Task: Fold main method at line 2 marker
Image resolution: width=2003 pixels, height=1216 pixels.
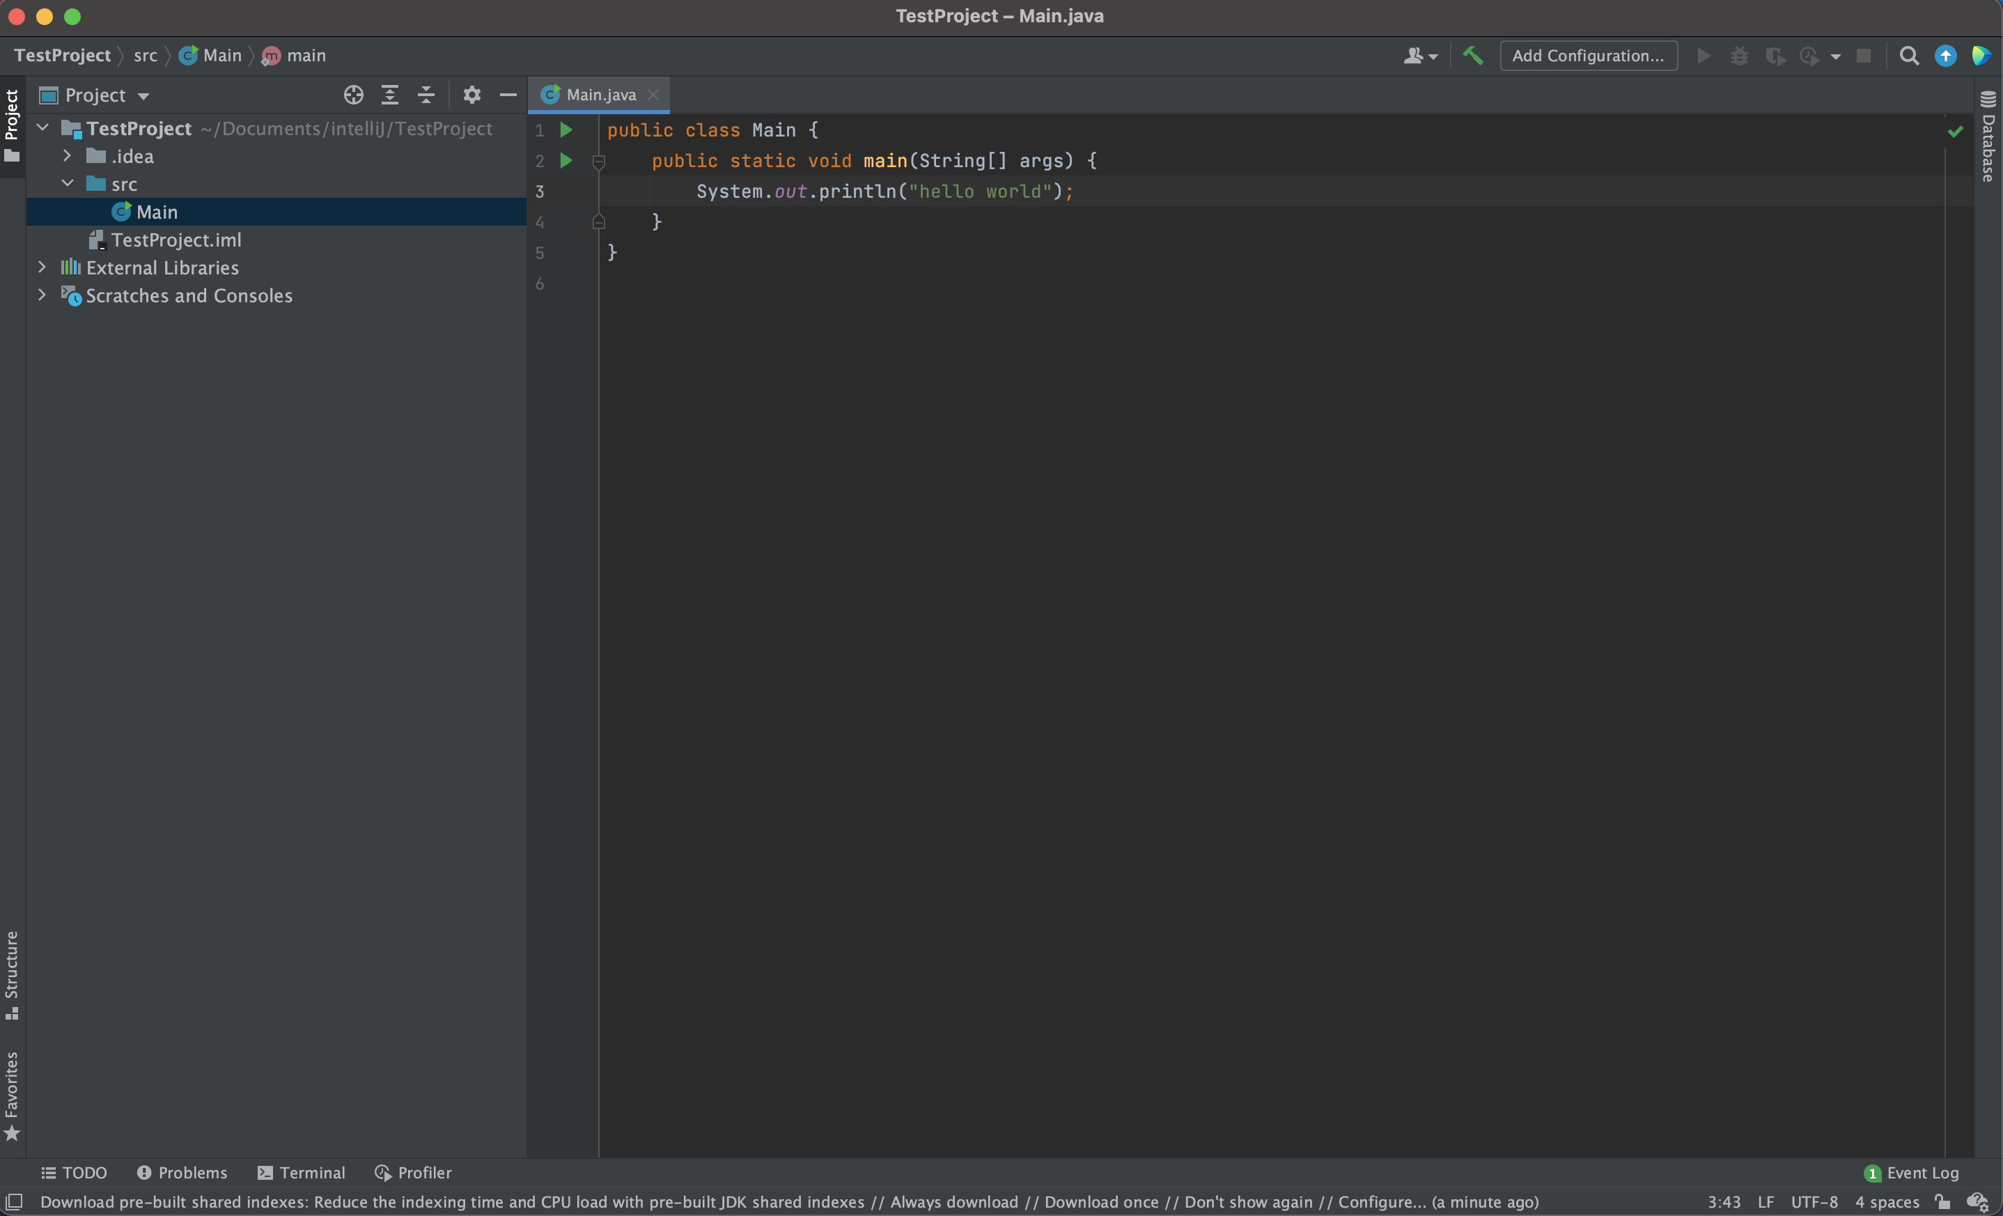Action: (x=598, y=162)
